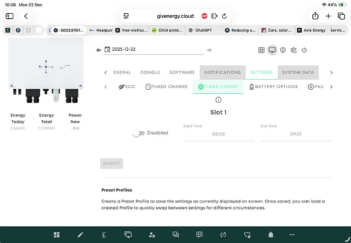Enable the Slot 1 Disabled toggle
Image resolution: width=351 pixels, height=243 pixels.
tap(138, 133)
